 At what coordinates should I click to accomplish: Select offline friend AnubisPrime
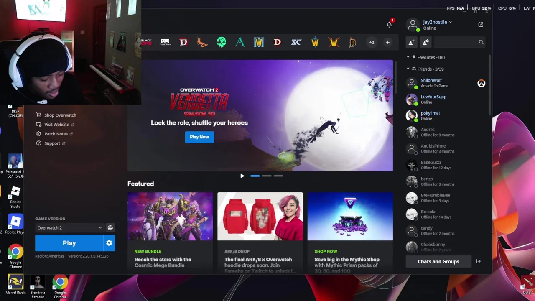tap(446, 148)
